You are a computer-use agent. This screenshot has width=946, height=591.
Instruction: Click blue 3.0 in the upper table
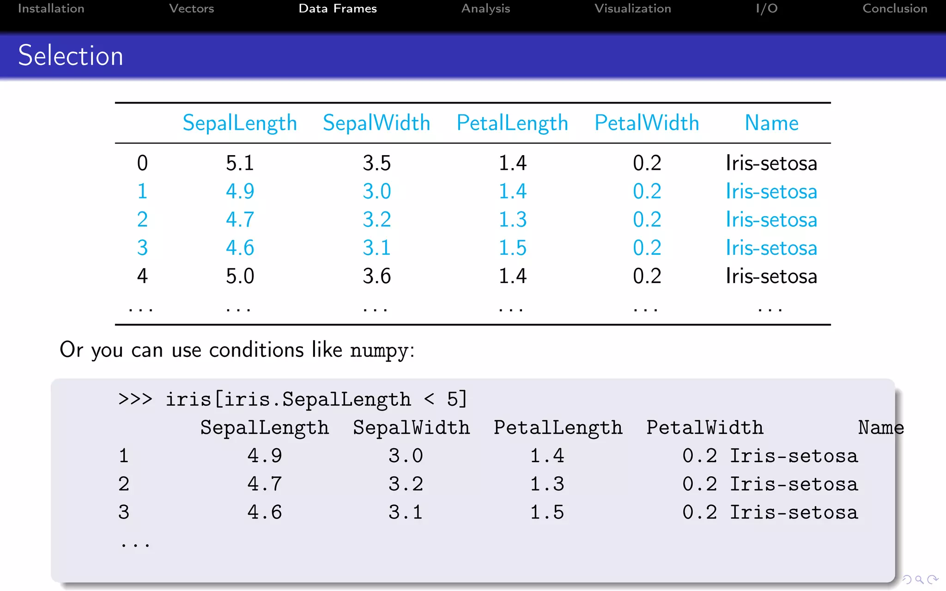click(x=376, y=191)
